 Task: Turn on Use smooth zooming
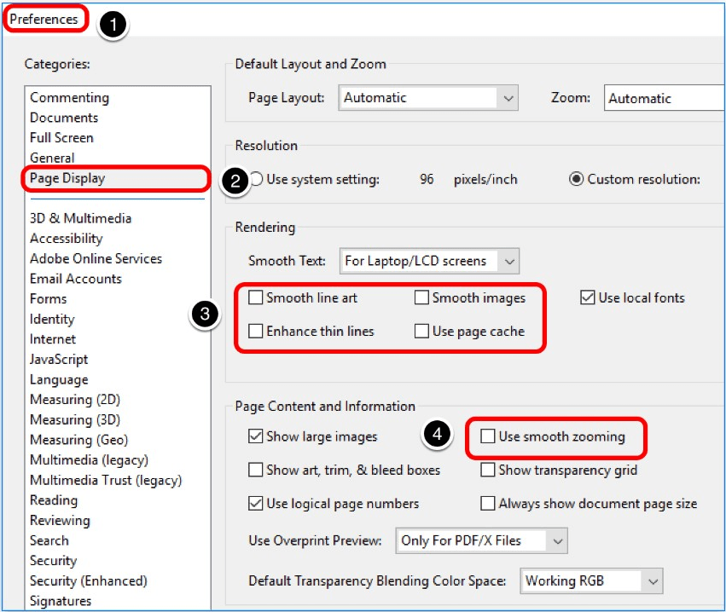pyautogui.click(x=488, y=437)
